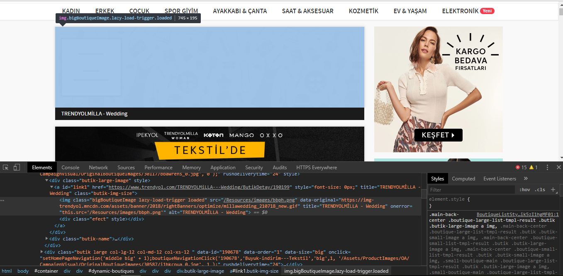
Task: Show more Styles sidebar tabs chevron
Action: [526, 178]
